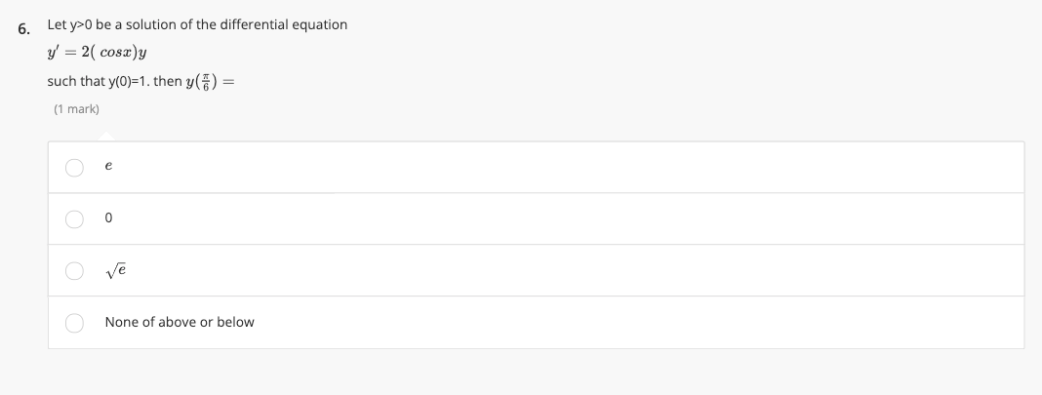This screenshot has height=395, width=1042.
Task: Click the trailing equals sign after y(π/6)
Action: click(228, 81)
